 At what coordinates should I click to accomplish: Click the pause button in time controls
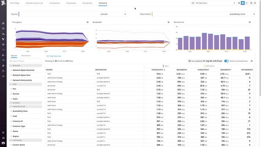(x=242, y=3)
